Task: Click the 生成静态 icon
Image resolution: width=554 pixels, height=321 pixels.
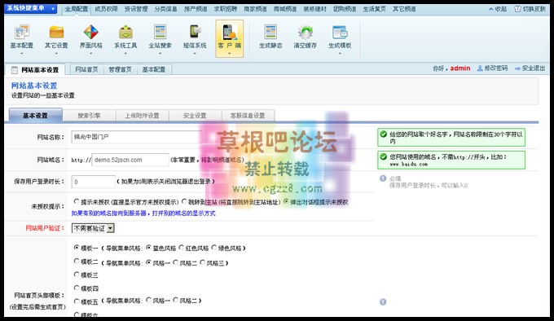Action: [x=270, y=32]
